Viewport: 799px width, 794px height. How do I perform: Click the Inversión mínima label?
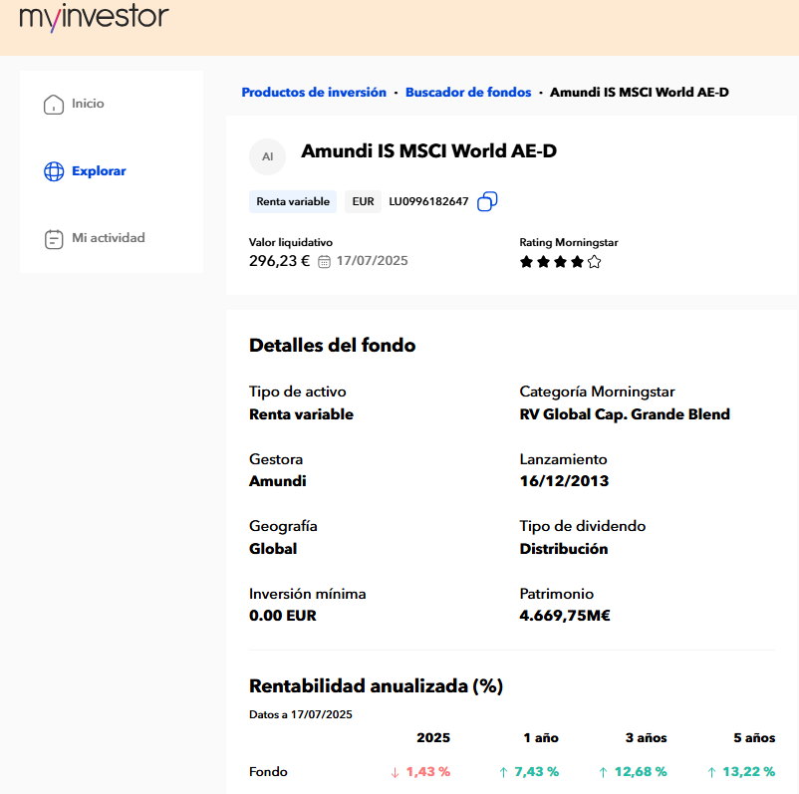pyautogui.click(x=307, y=594)
